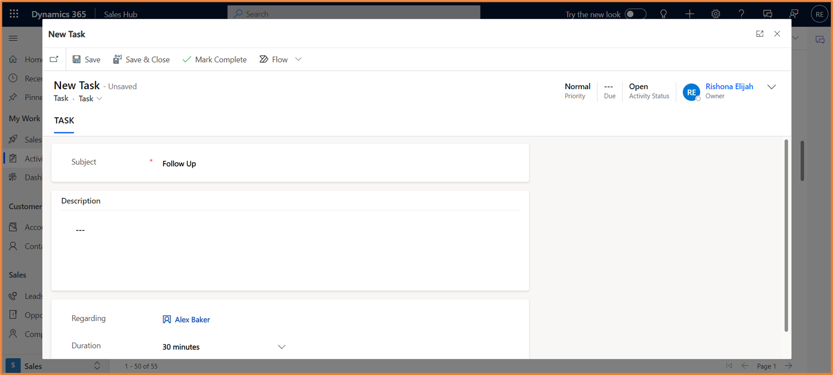Click the hamburger site map icon
Screen dimensions: 833x375
(x=13, y=38)
